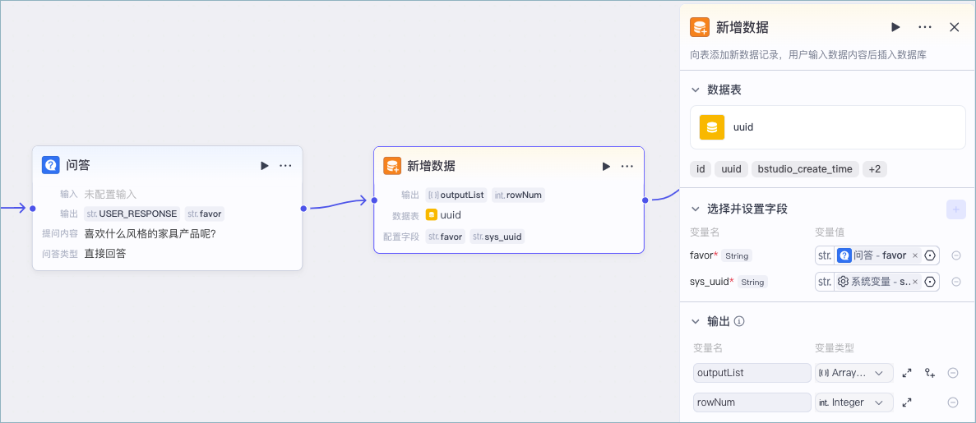Image resolution: width=976 pixels, height=423 pixels.
Task: Add child item to outputList
Action: (x=930, y=373)
